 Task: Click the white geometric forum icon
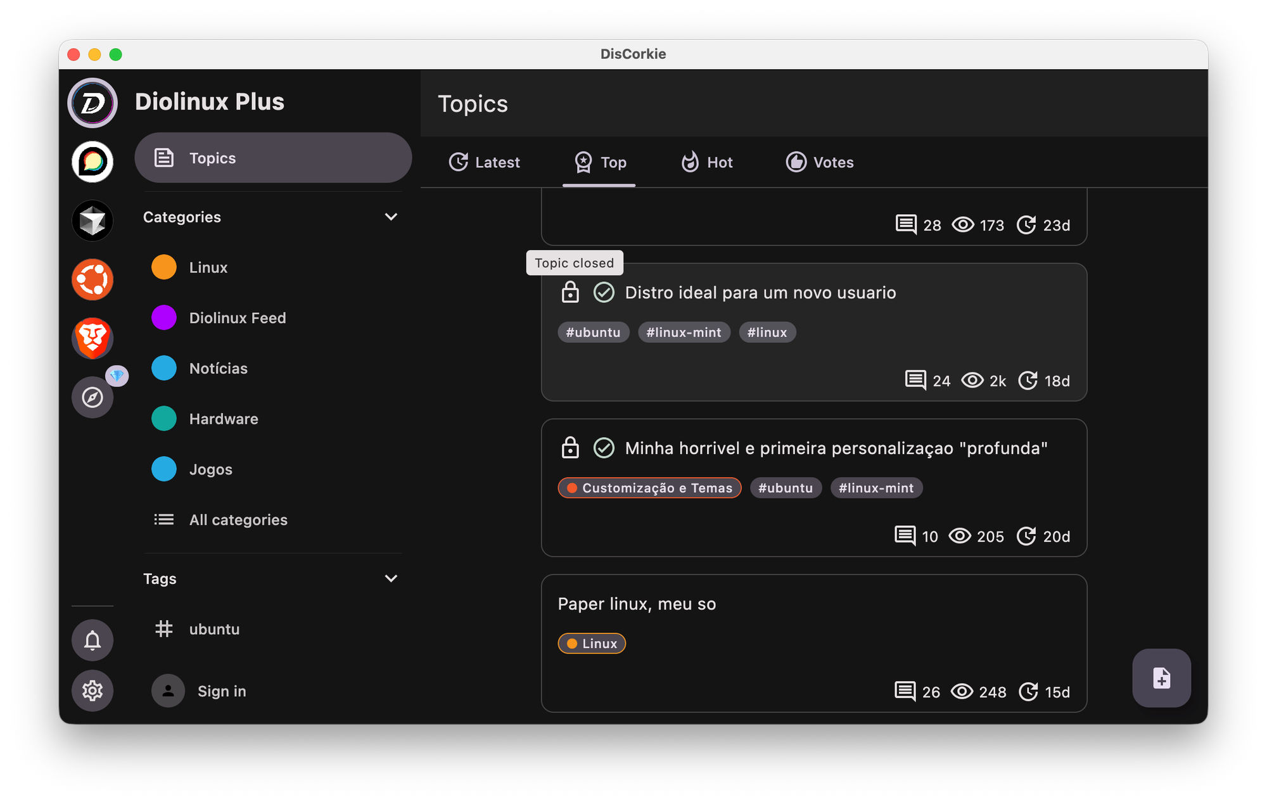coord(92,220)
